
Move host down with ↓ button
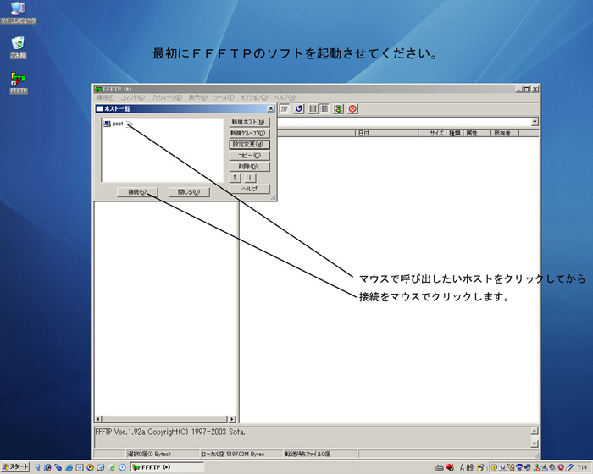coord(250,177)
